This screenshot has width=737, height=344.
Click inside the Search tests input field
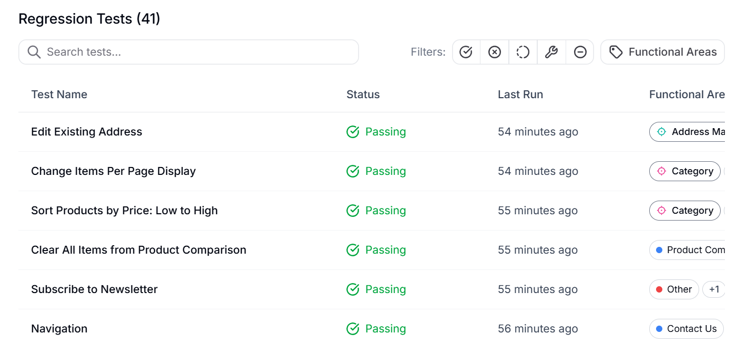click(158, 51)
